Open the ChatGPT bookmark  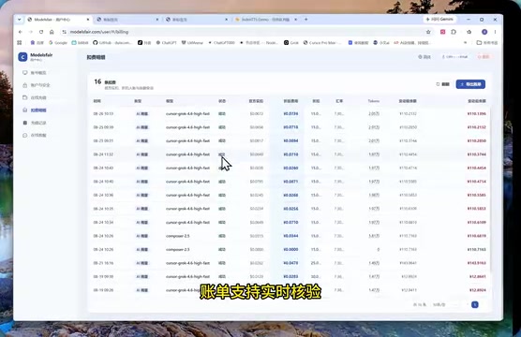tap(166, 42)
